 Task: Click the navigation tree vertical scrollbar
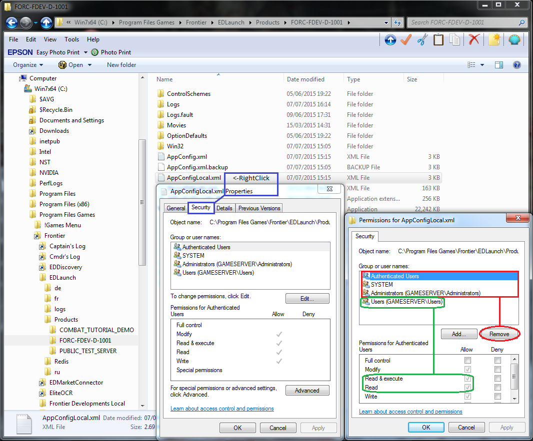[x=142, y=202]
